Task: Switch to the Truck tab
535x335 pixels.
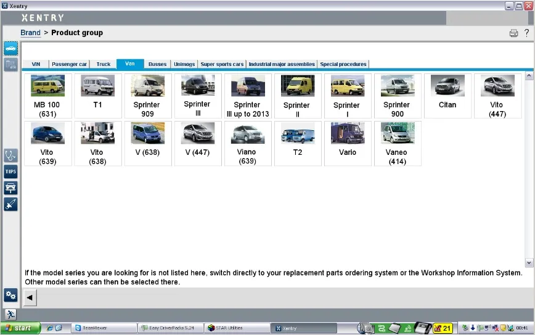Action: [104, 64]
